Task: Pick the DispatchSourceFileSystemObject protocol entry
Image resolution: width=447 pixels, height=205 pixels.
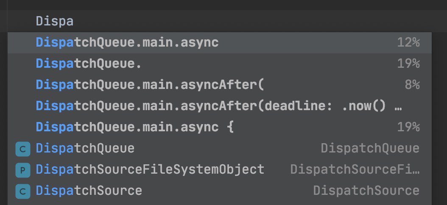Action: (x=150, y=169)
